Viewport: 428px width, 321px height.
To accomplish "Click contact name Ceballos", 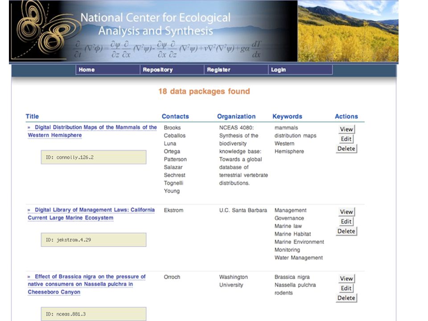I will (175, 136).
